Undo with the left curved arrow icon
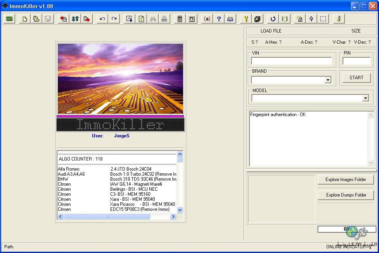Image resolution: width=379 pixels, height=253 pixels. point(102,19)
